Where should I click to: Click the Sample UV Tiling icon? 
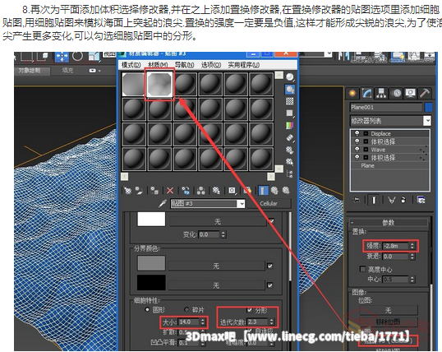point(290,113)
